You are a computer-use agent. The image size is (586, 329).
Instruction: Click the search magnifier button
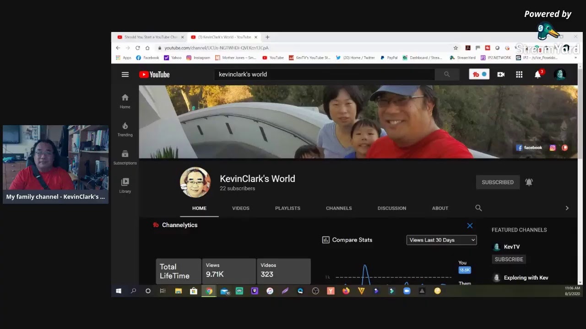[447, 74]
